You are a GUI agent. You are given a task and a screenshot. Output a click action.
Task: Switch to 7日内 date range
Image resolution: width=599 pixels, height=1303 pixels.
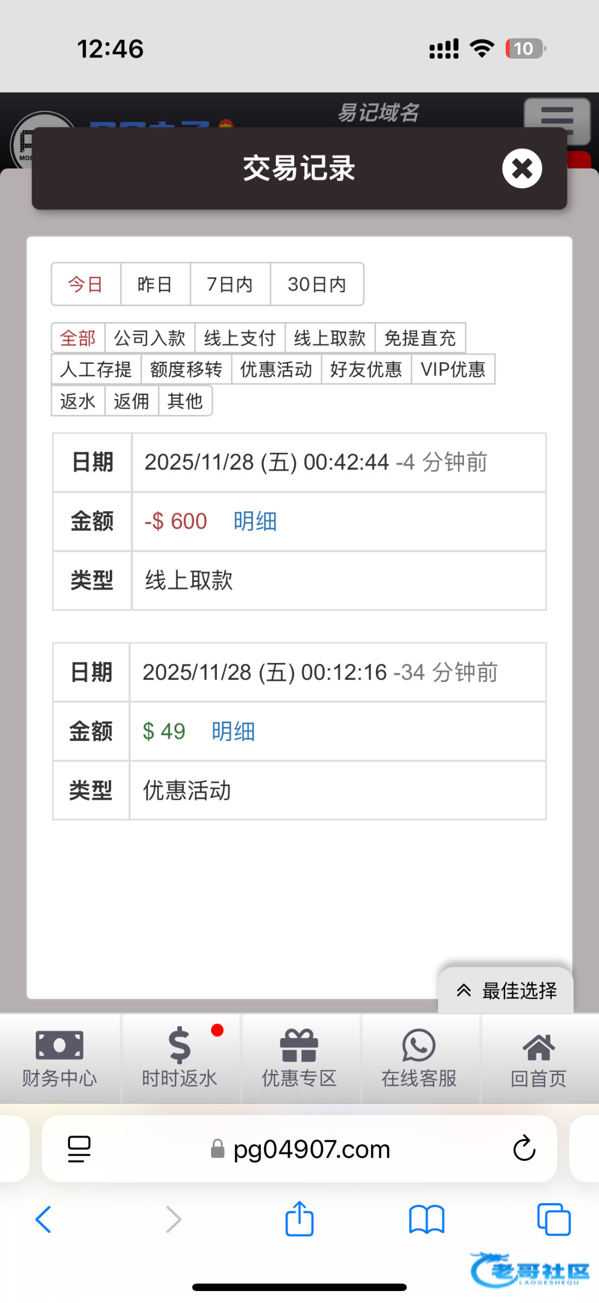230,284
